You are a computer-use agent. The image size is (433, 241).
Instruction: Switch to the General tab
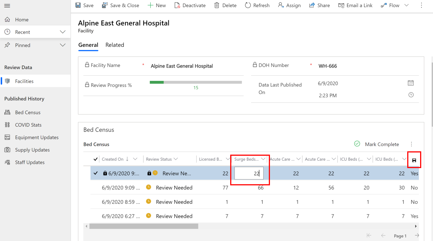(88, 45)
